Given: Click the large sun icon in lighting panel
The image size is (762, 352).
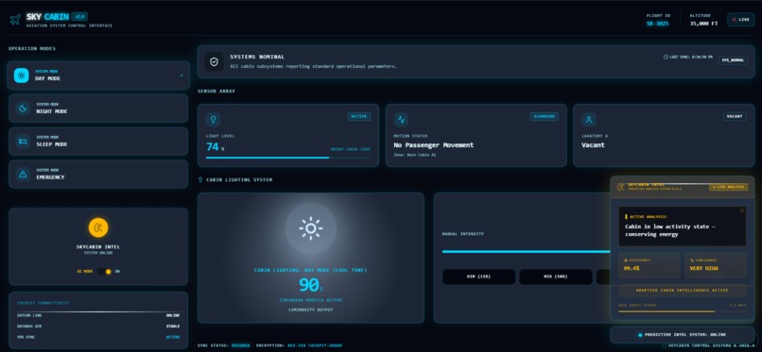Looking at the screenshot, I should pyautogui.click(x=310, y=227).
